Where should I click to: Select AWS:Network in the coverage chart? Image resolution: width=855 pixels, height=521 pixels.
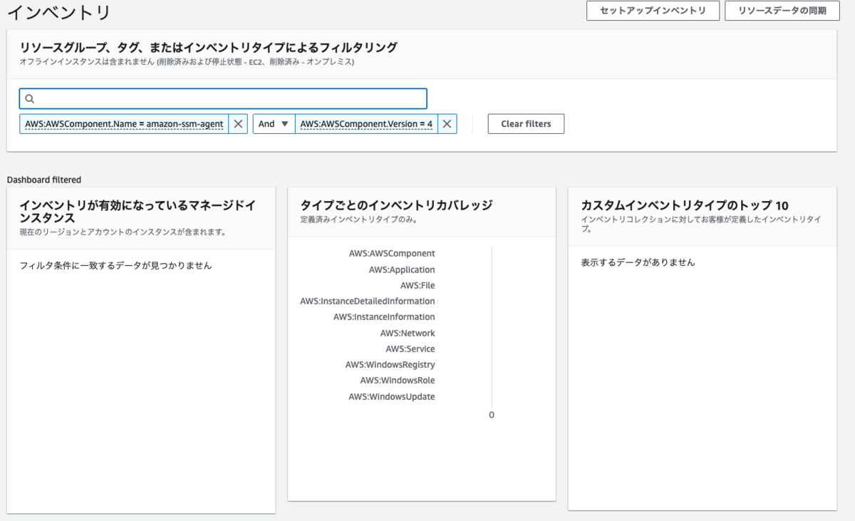click(408, 333)
